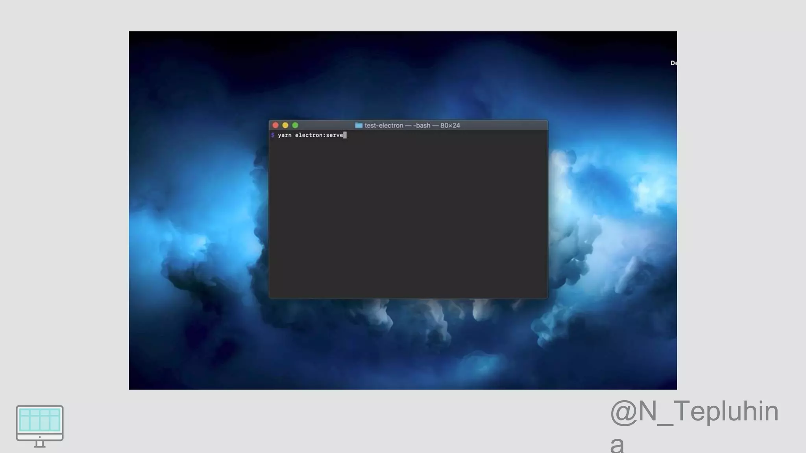806x453 pixels.
Task: Click the 80×24 size text in title
Action: (x=450, y=125)
